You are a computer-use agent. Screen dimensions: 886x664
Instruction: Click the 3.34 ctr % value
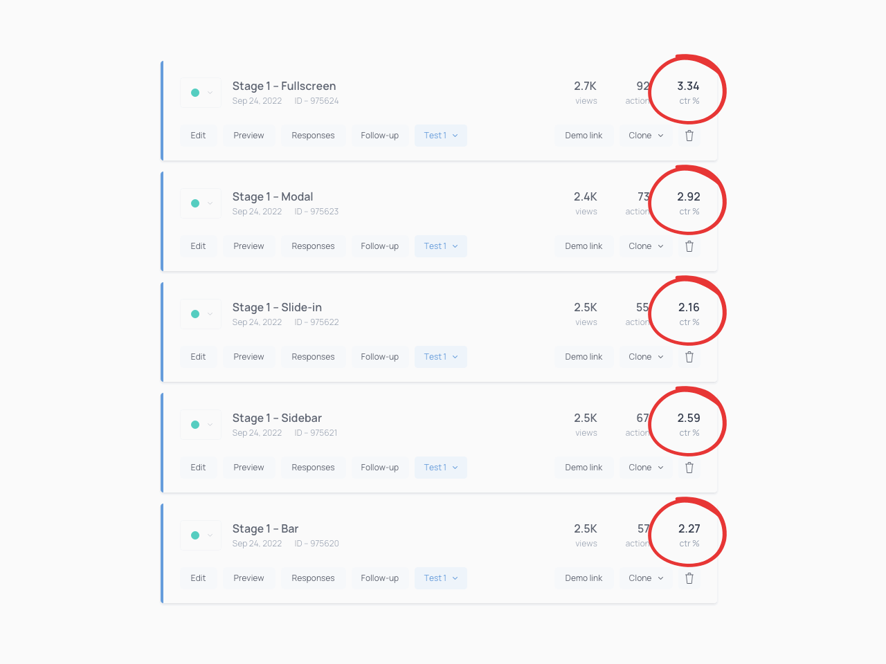coord(688,86)
